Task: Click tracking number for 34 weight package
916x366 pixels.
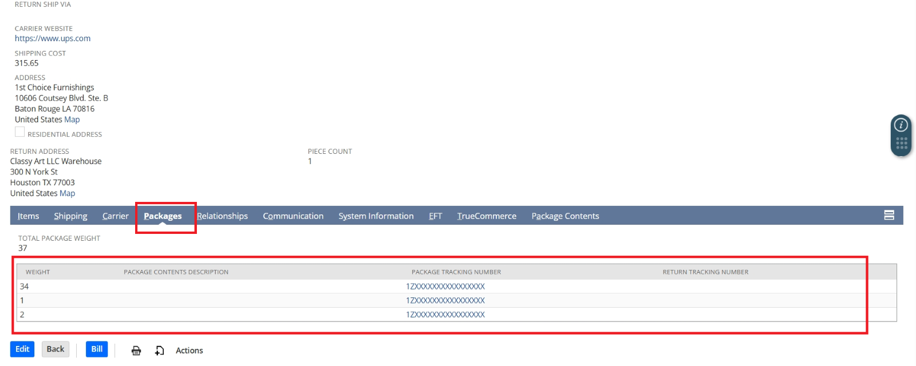Action: pyautogui.click(x=445, y=287)
